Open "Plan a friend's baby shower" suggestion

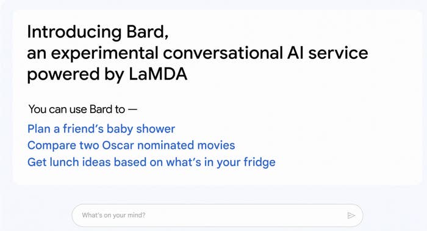click(x=101, y=129)
